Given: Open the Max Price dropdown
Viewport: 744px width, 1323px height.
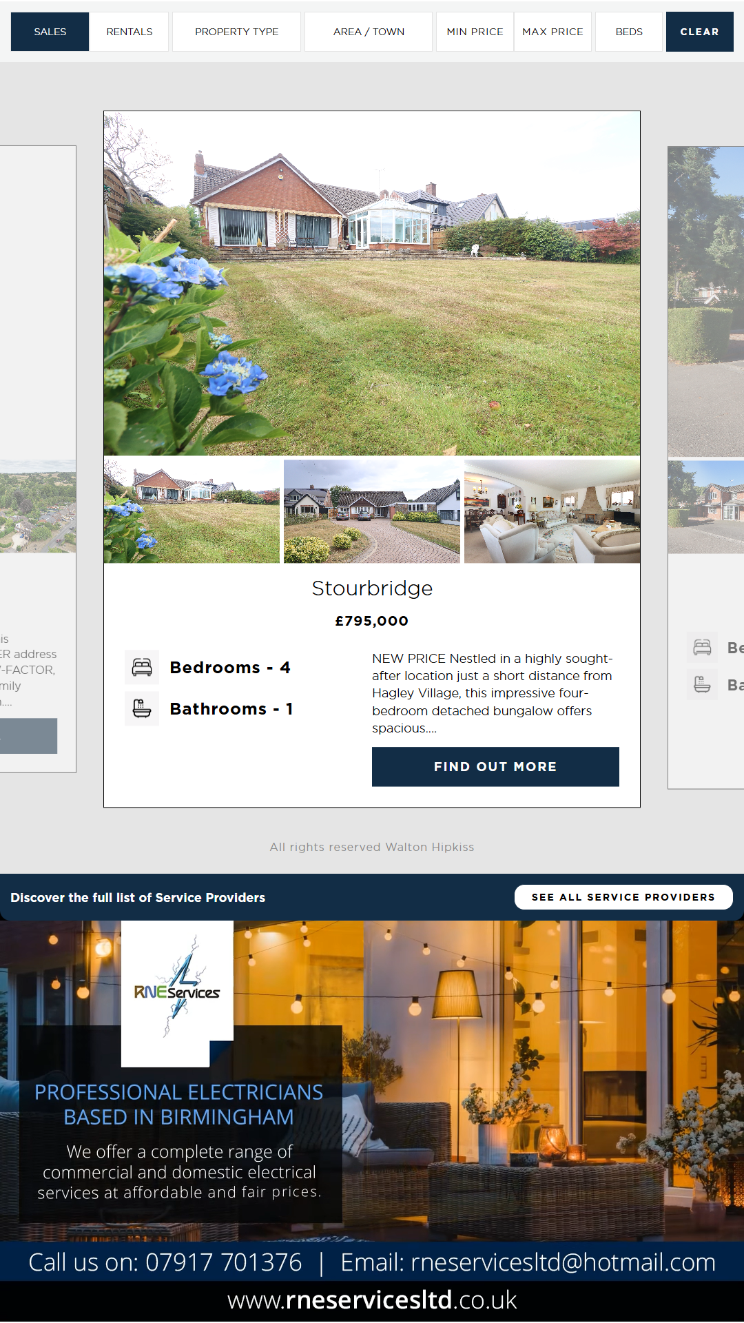Looking at the screenshot, I should tap(552, 32).
